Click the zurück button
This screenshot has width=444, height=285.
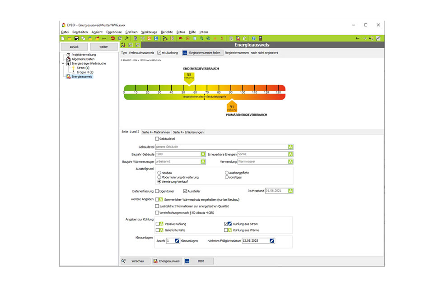(x=74, y=46)
